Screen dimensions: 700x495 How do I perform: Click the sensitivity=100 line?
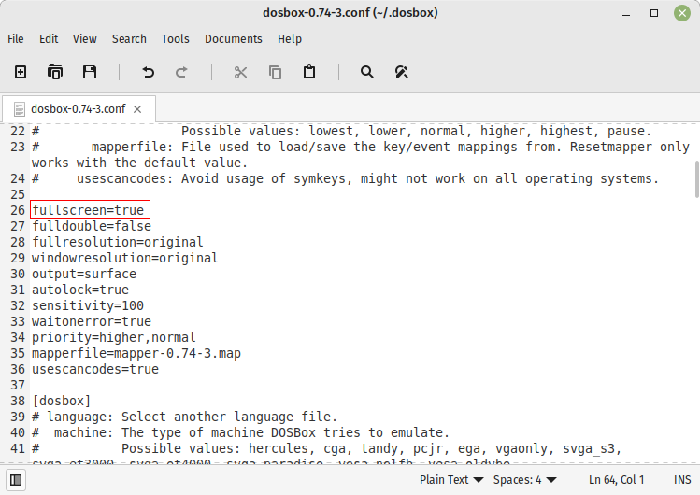coord(88,306)
